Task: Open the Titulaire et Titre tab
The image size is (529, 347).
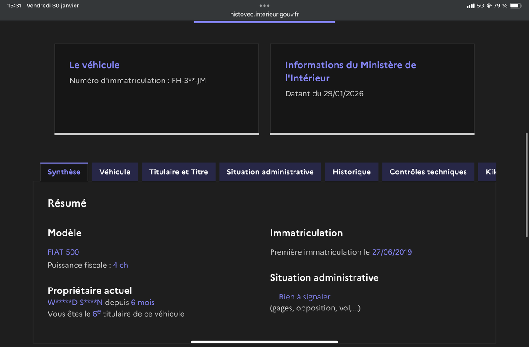Action: point(179,172)
